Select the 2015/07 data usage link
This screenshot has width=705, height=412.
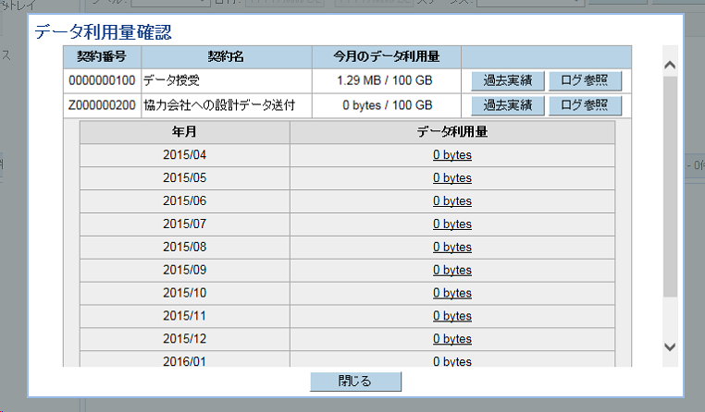pyautogui.click(x=452, y=224)
